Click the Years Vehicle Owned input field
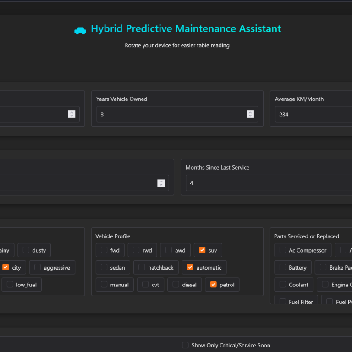The image size is (352, 352). pyautogui.click(x=172, y=115)
